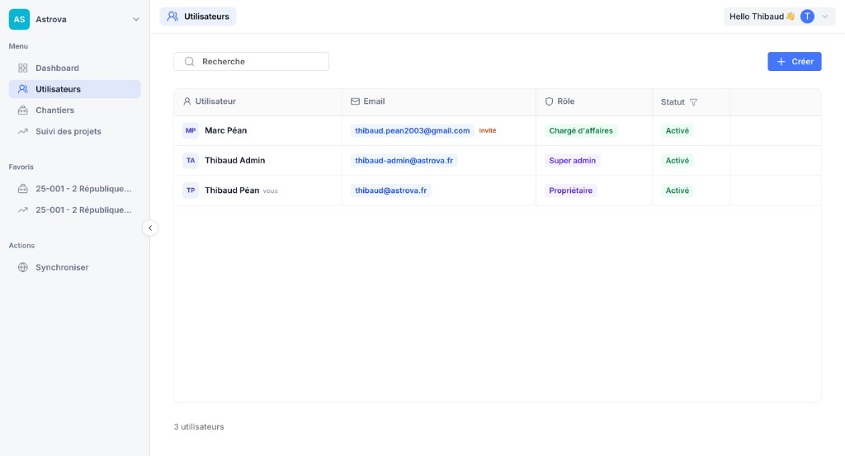845x456 pixels.
Task: Click the Chargé d'affaires role badge
Action: pyautogui.click(x=581, y=131)
